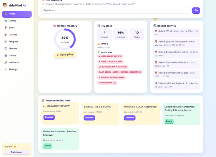Image resolution: width=216 pixels, height=157 pixels.
Task: Open activity Asked: What i study
Action: coord(177,33)
